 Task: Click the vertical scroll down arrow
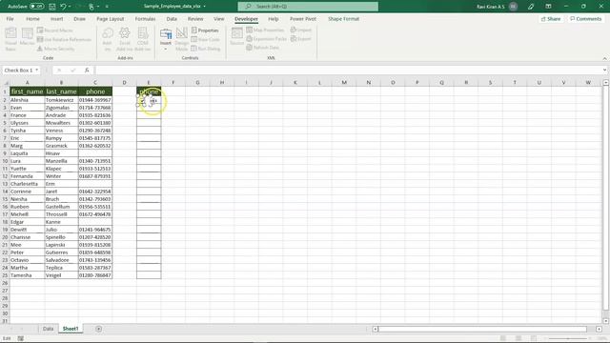(606, 321)
